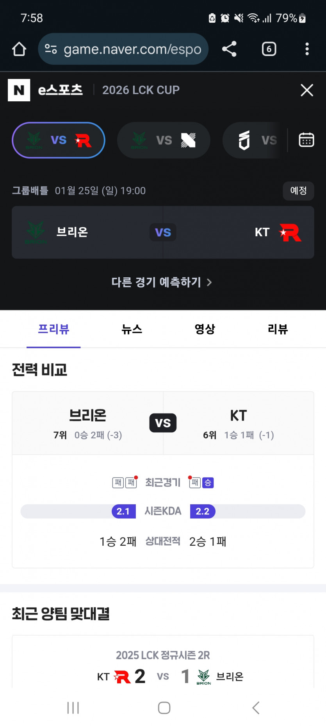Open the browser overflow menu icon
This screenshot has height=726, width=326.
[307, 49]
